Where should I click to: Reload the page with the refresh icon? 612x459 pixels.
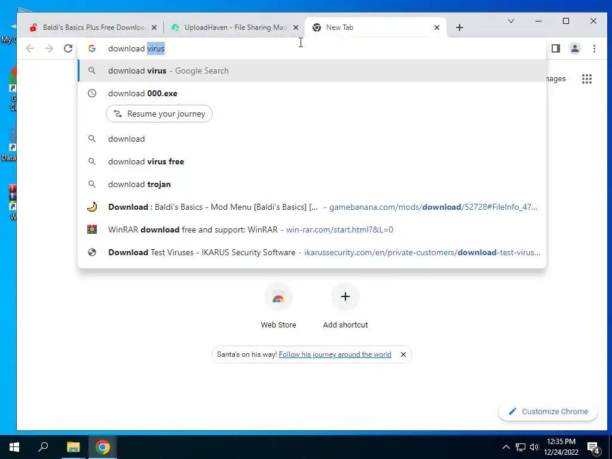[x=68, y=48]
